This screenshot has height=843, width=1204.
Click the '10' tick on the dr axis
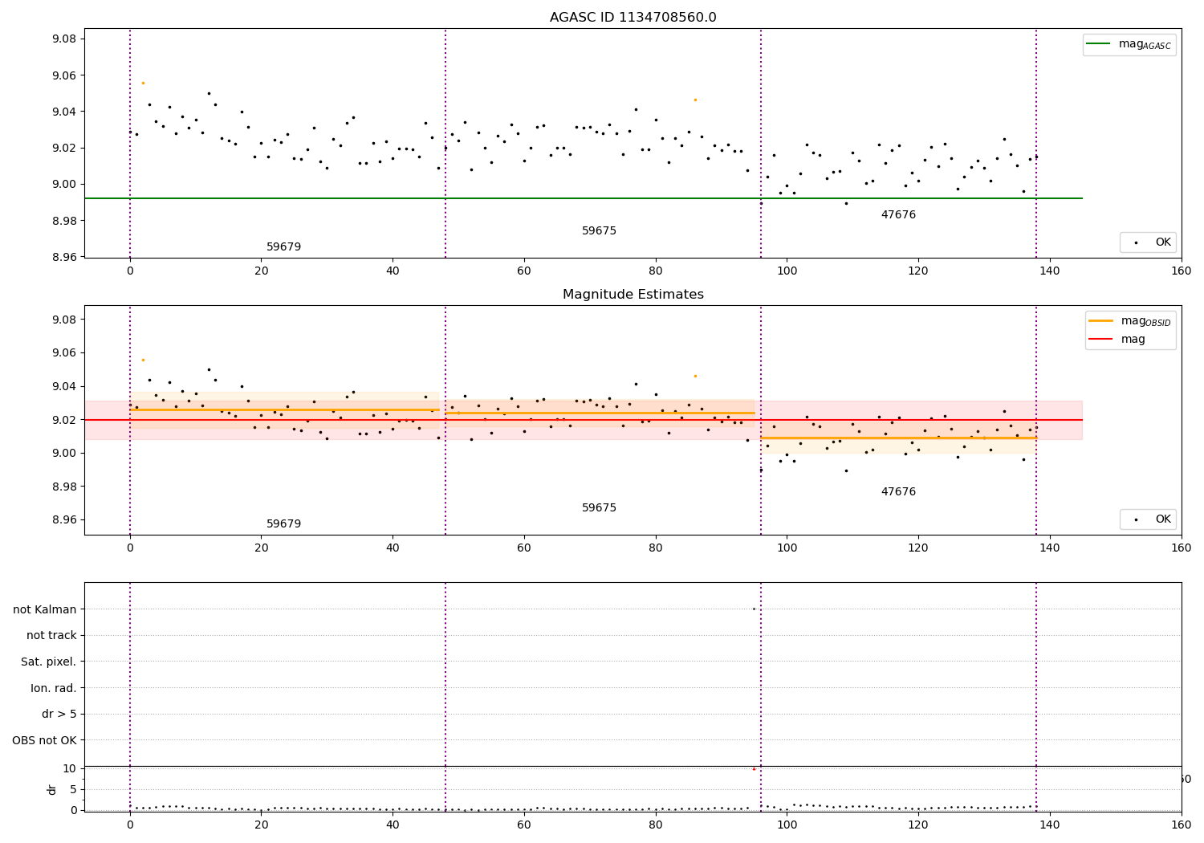(70, 768)
